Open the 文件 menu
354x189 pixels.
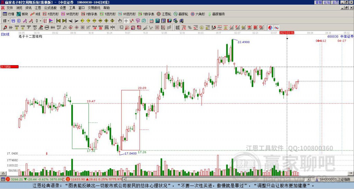(10, 8)
